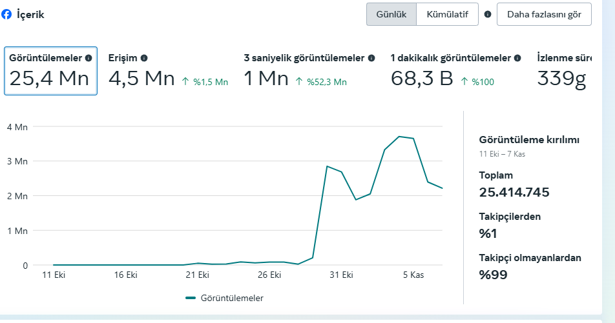This screenshot has width=615, height=323.
Task: Select the Görüntülemeler metric card
Action: pyautogui.click(x=50, y=71)
